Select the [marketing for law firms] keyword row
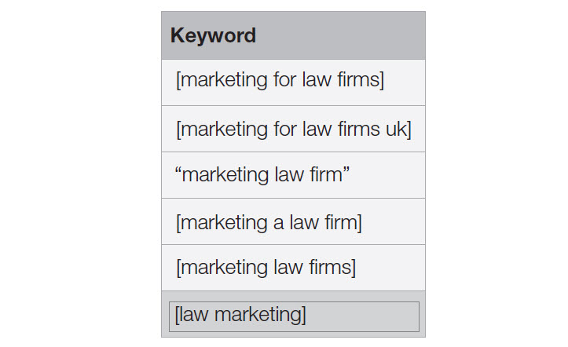 pos(293,82)
